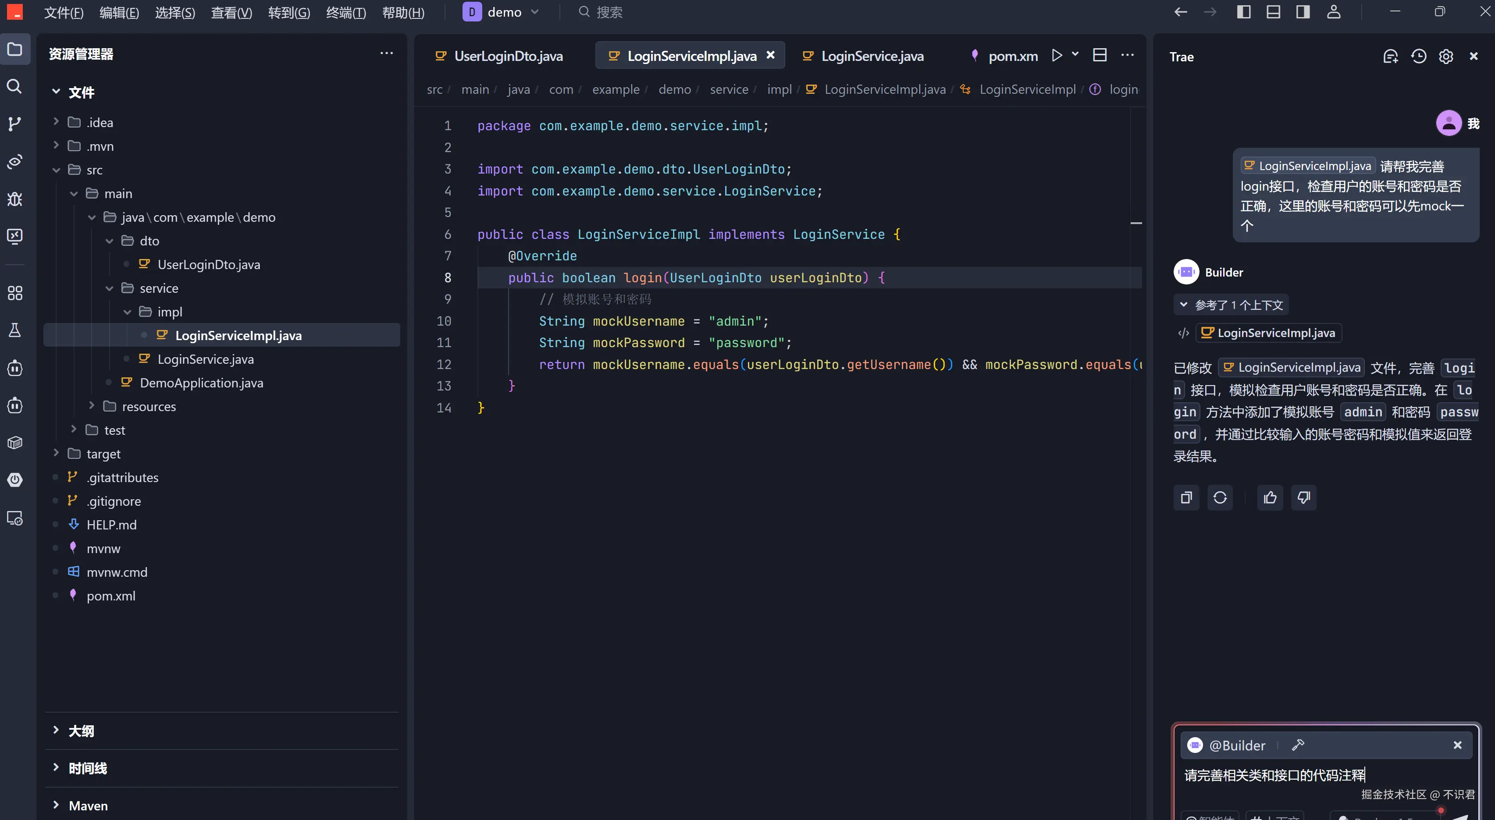Toggle the right AI sidebar layout
The image size is (1495, 820).
pos(1303,12)
